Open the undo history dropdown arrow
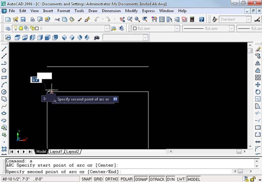262x182 pixels. tap(103, 19)
